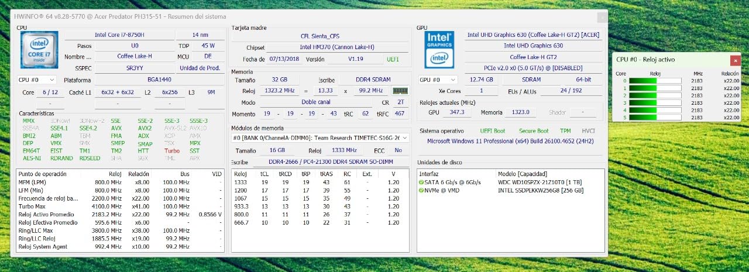Click the BIOS date 07/13/2018 field
749x272 pixels.
click(x=284, y=59)
